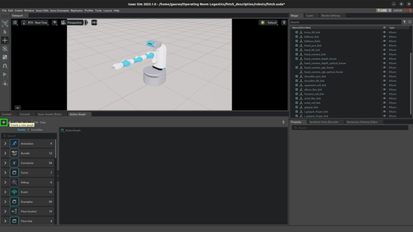Click the physics drop tool icon
The height and width of the screenshot is (232, 413).
pos(5,83)
